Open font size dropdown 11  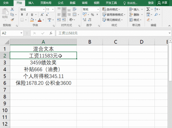click(x=53, y=10)
